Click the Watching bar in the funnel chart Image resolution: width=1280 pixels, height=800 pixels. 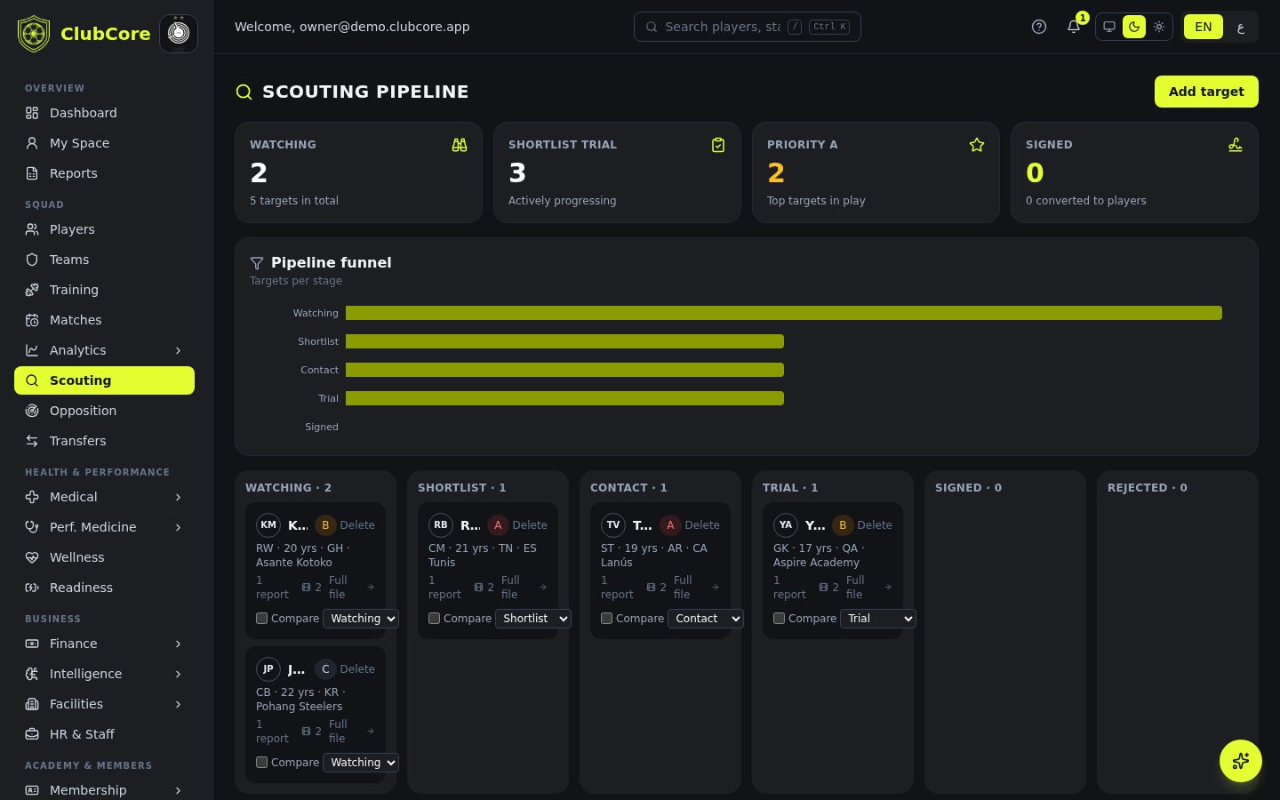pos(784,313)
